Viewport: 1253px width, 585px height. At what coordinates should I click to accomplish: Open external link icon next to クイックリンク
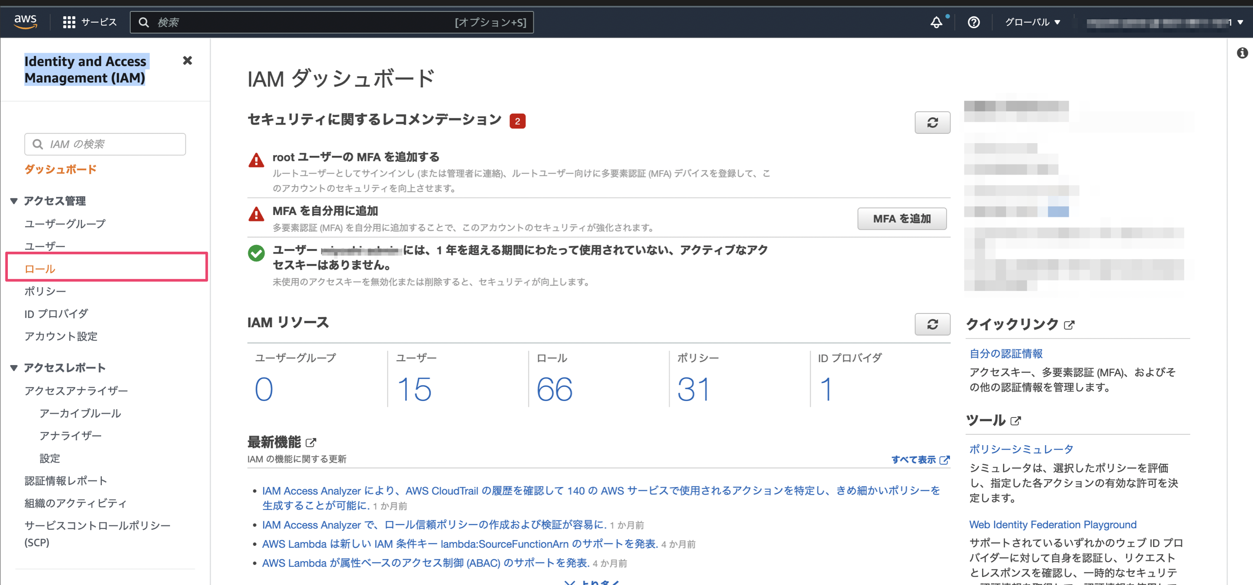tap(1069, 325)
